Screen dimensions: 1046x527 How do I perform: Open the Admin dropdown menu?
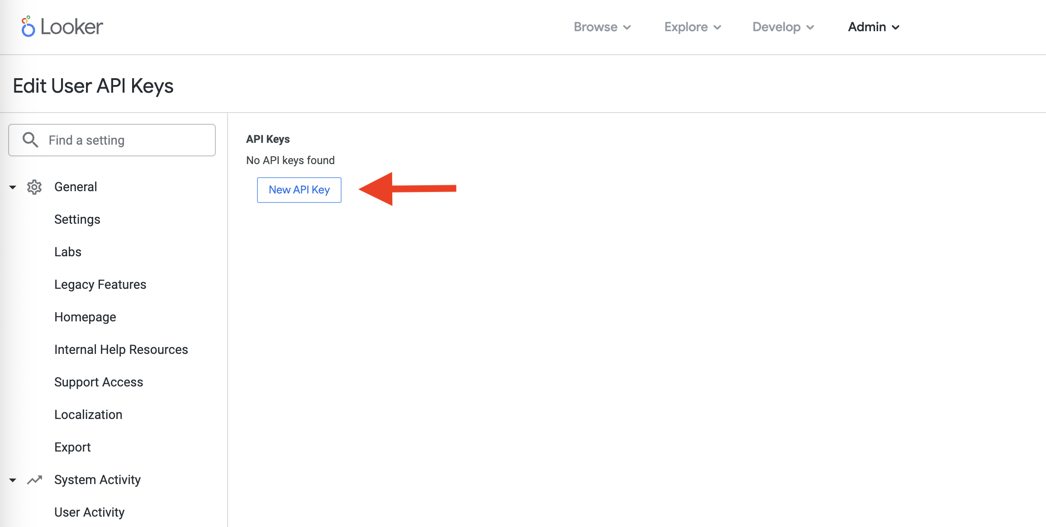(873, 27)
